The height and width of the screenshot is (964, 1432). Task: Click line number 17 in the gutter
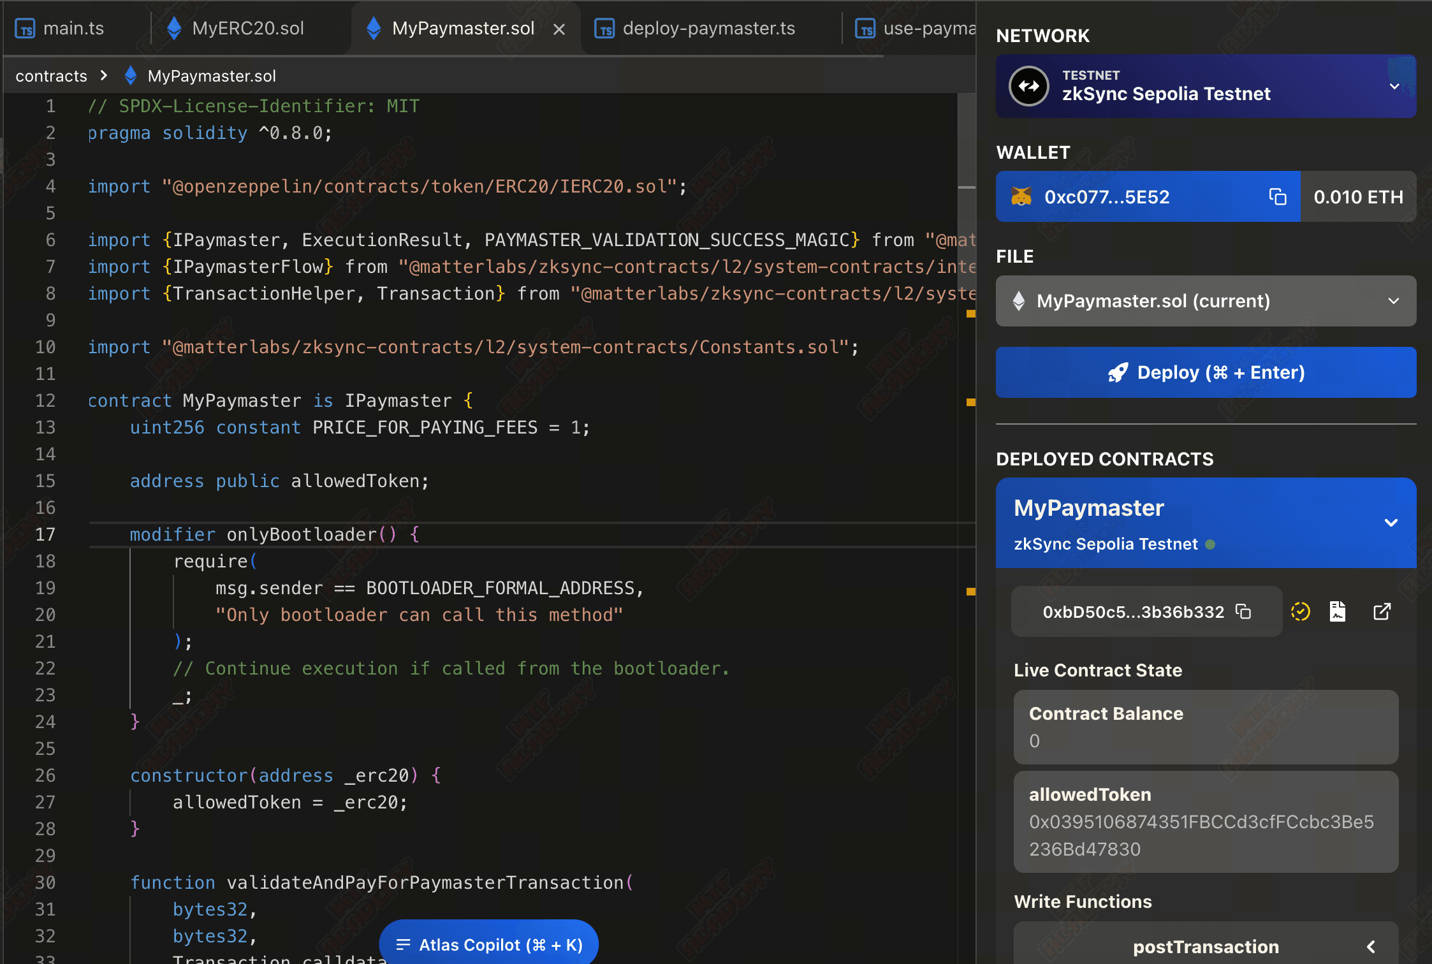pyautogui.click(x=45, y=534)
